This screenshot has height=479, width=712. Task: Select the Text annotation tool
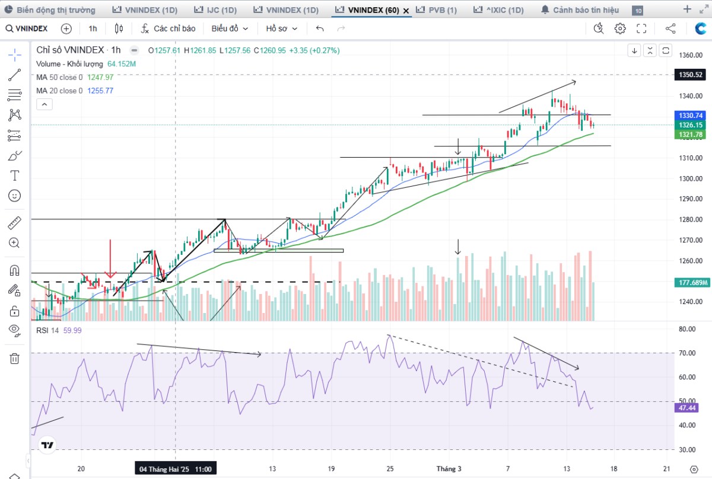(15, 175)
